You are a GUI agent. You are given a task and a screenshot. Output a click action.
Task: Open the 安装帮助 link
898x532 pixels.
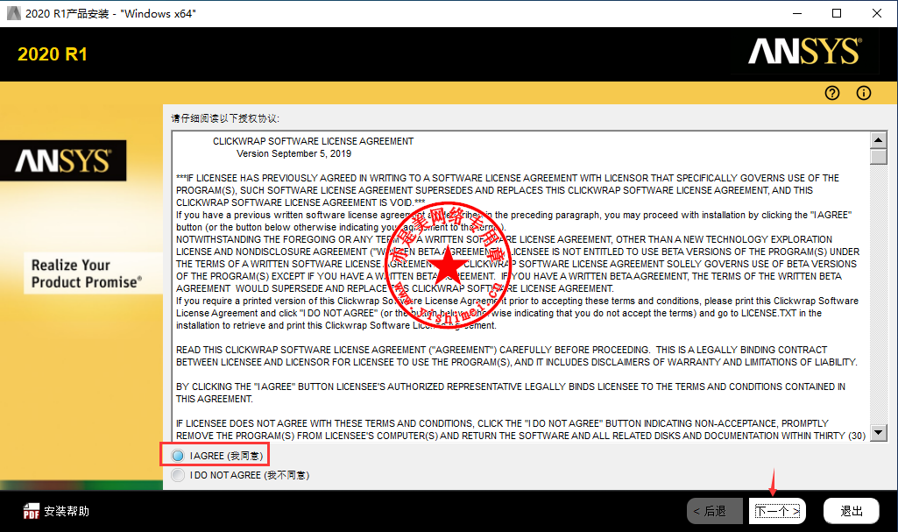point(67,511)
